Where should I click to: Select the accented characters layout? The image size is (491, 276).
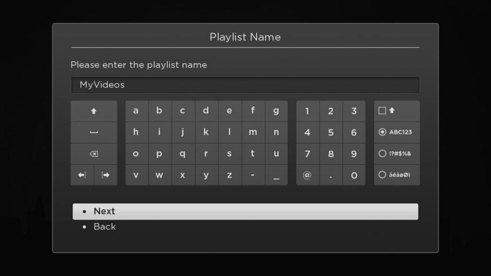[397, 175]
